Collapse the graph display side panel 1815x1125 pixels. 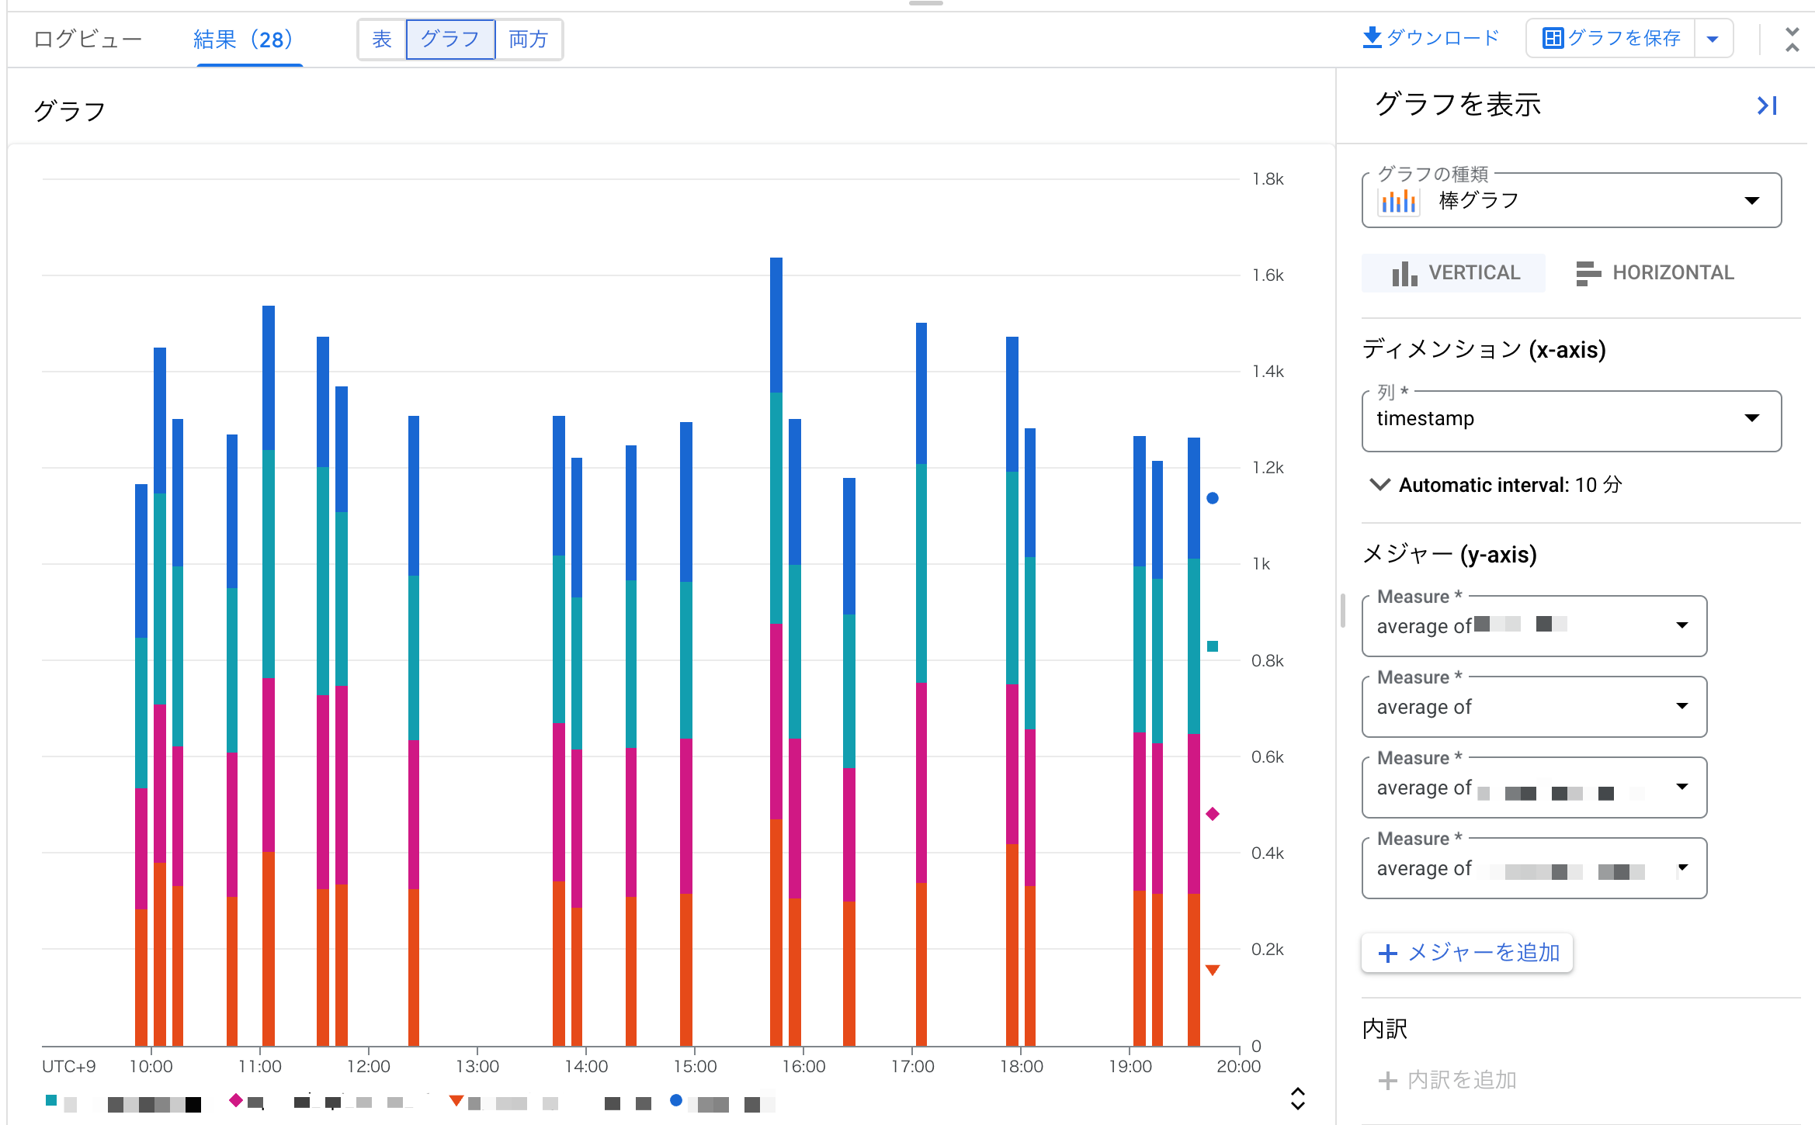coord(1767,106)
